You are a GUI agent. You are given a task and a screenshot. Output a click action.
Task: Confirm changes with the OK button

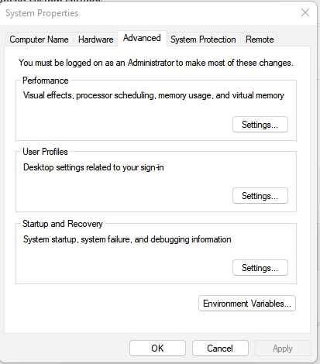157,349
